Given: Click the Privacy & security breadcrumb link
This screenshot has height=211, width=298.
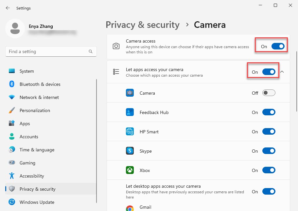Looking at the screenshot, I should 143,25.
